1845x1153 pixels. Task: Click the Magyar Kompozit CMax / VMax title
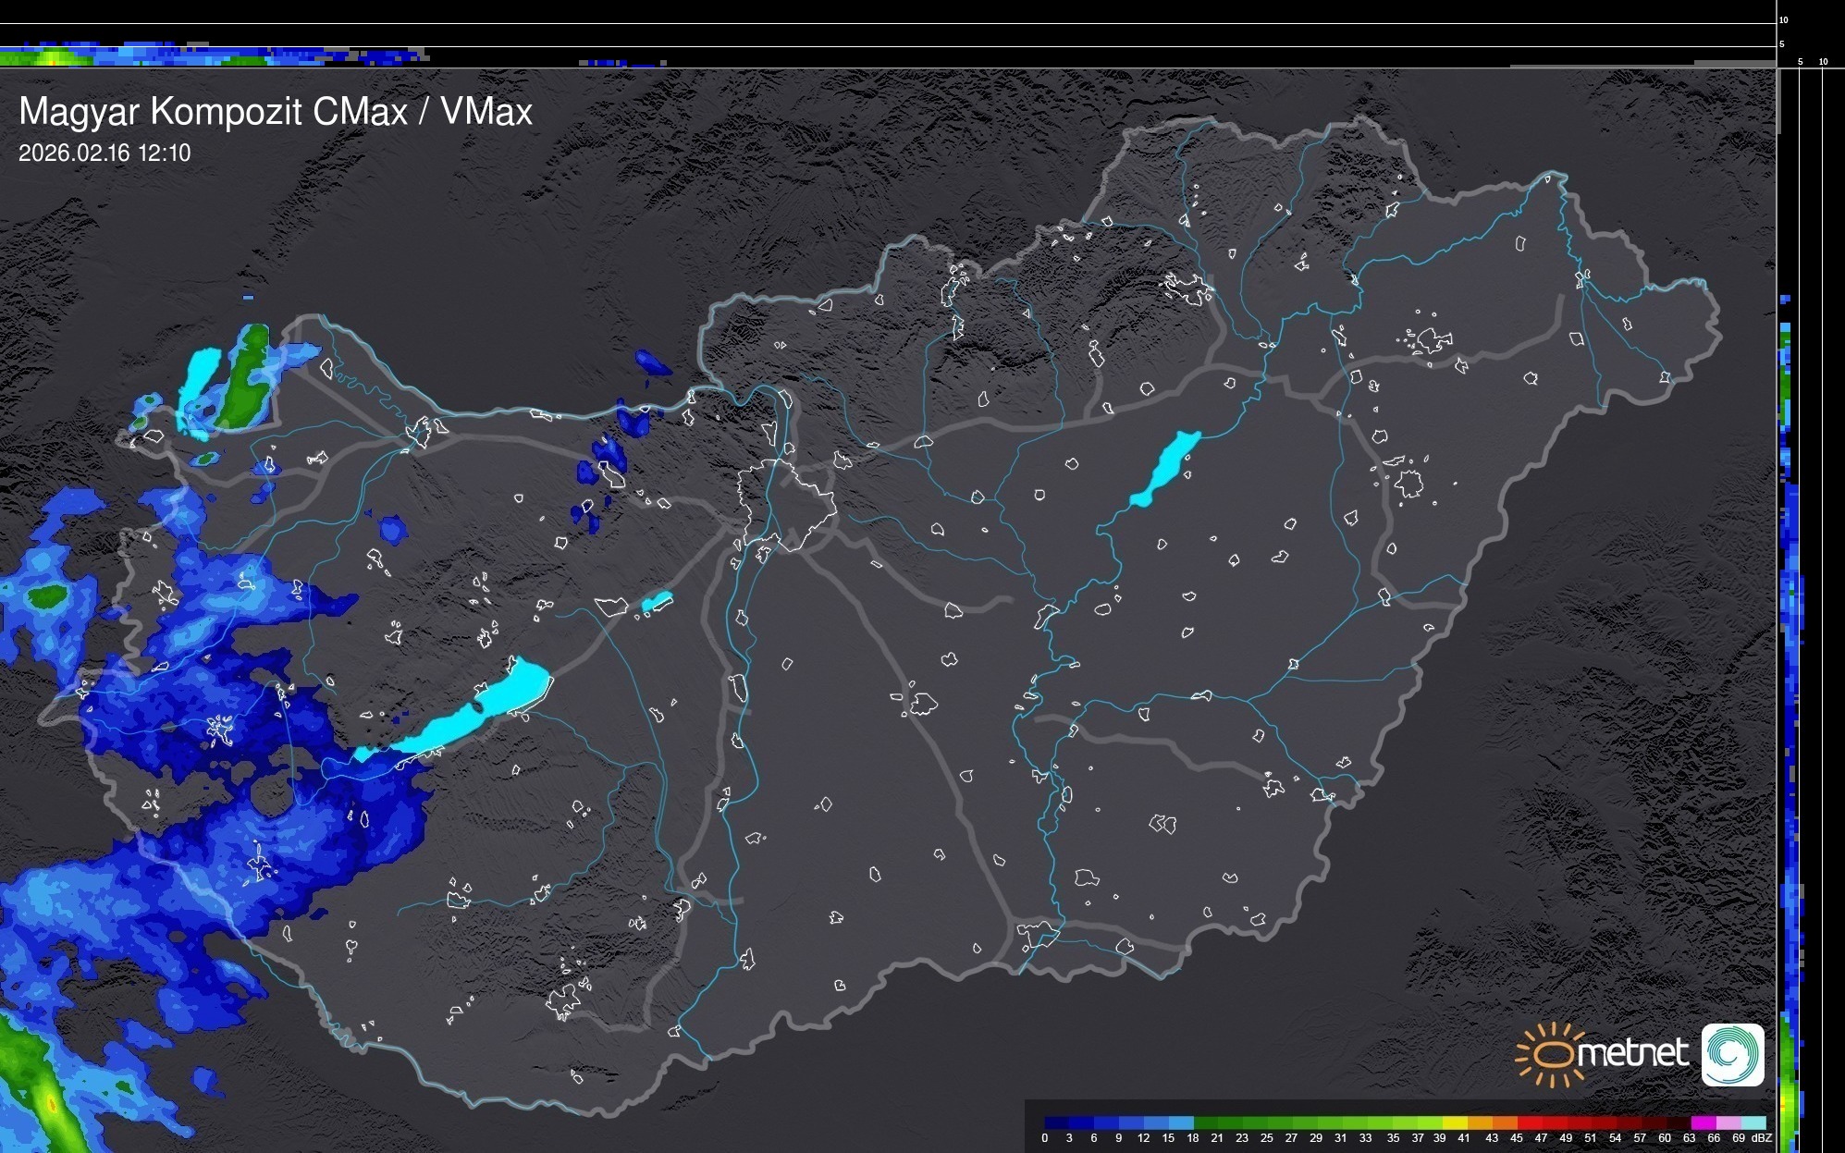click(276, 112)
